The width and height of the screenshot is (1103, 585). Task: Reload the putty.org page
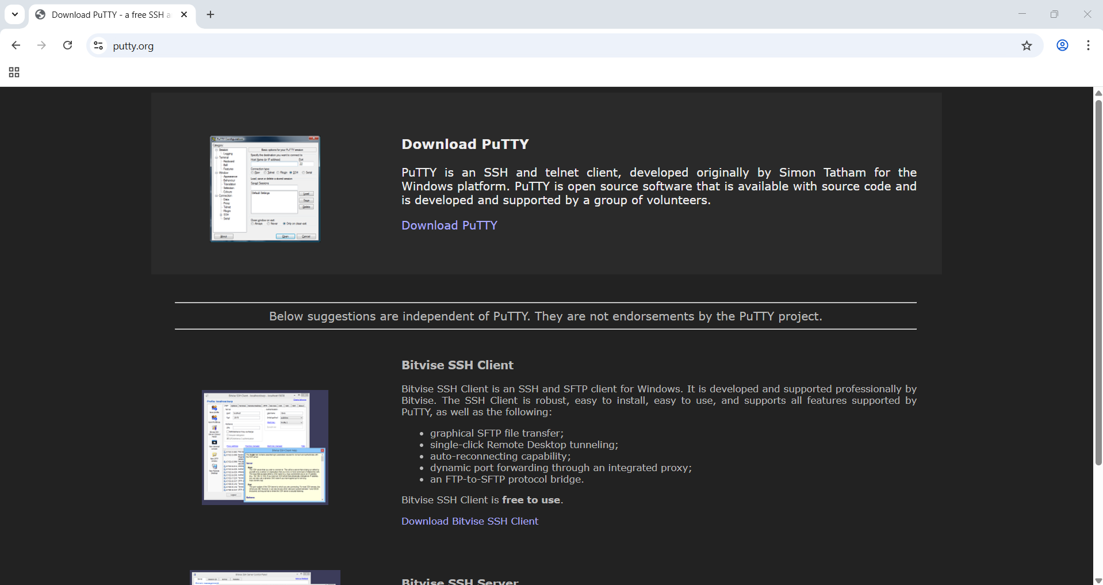pyautogui.click(x=67, y=45)
